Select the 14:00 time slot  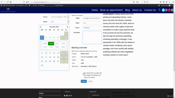point(51,47)
